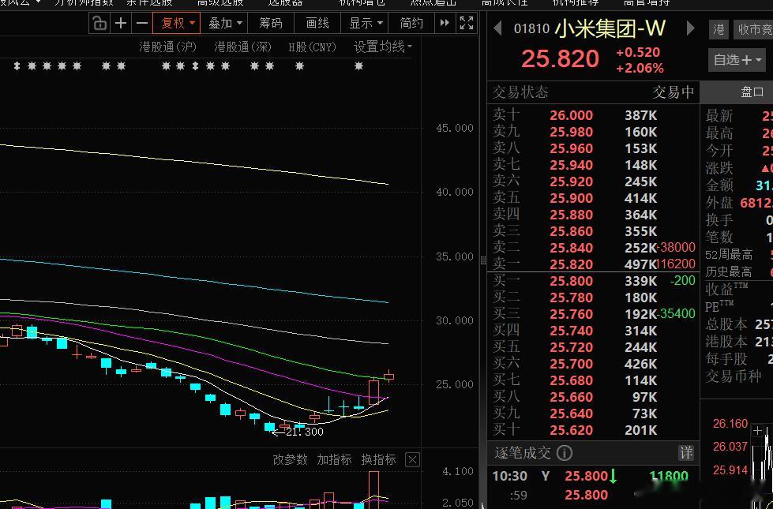Select the 买三 25.760 bid row

coord(593,314)
